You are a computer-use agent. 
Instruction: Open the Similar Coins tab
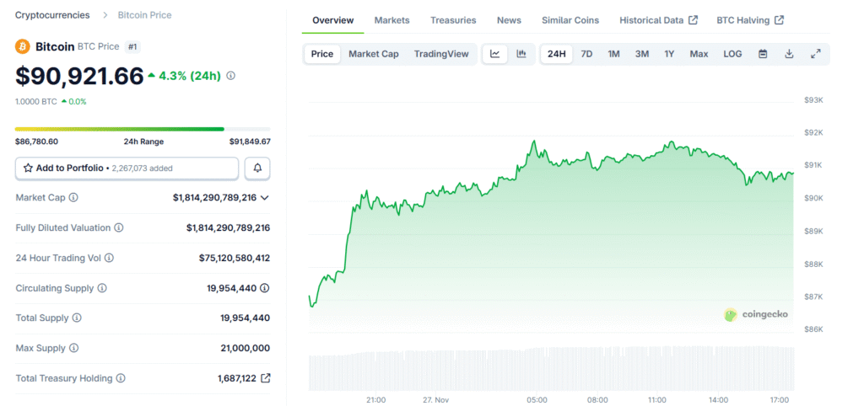click(570, 20)
